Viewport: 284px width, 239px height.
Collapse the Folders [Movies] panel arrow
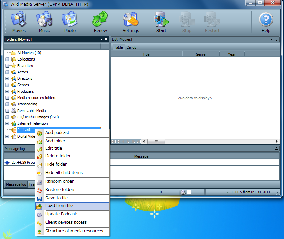[x=102, y=39]
